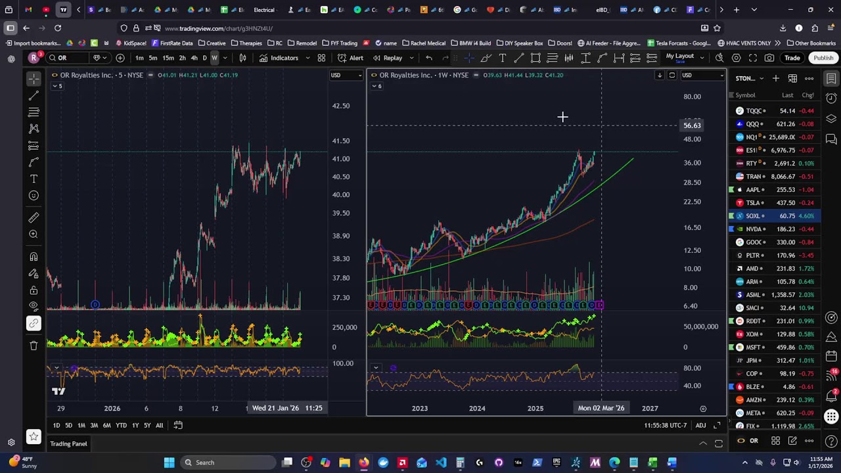Screen dimensions: 841x473
Task: Open the layout setup grid icon
Action: tap(321, 58)
